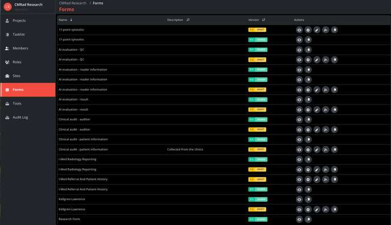Click the Actions column header
This screenshot has width=391, height=225.
299,20
